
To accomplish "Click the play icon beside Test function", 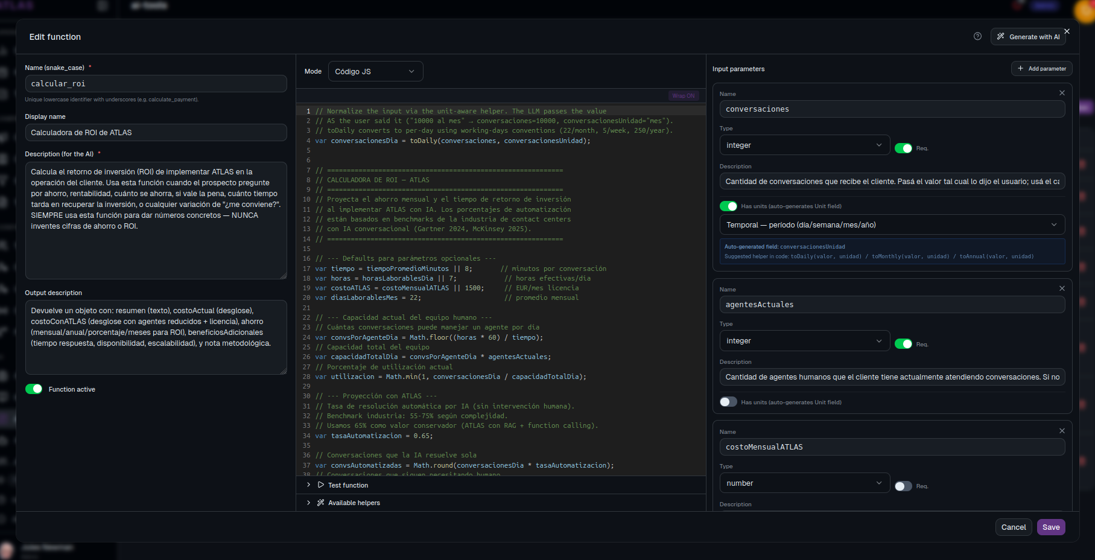I will pyautogui.click(x=321, y=485).
